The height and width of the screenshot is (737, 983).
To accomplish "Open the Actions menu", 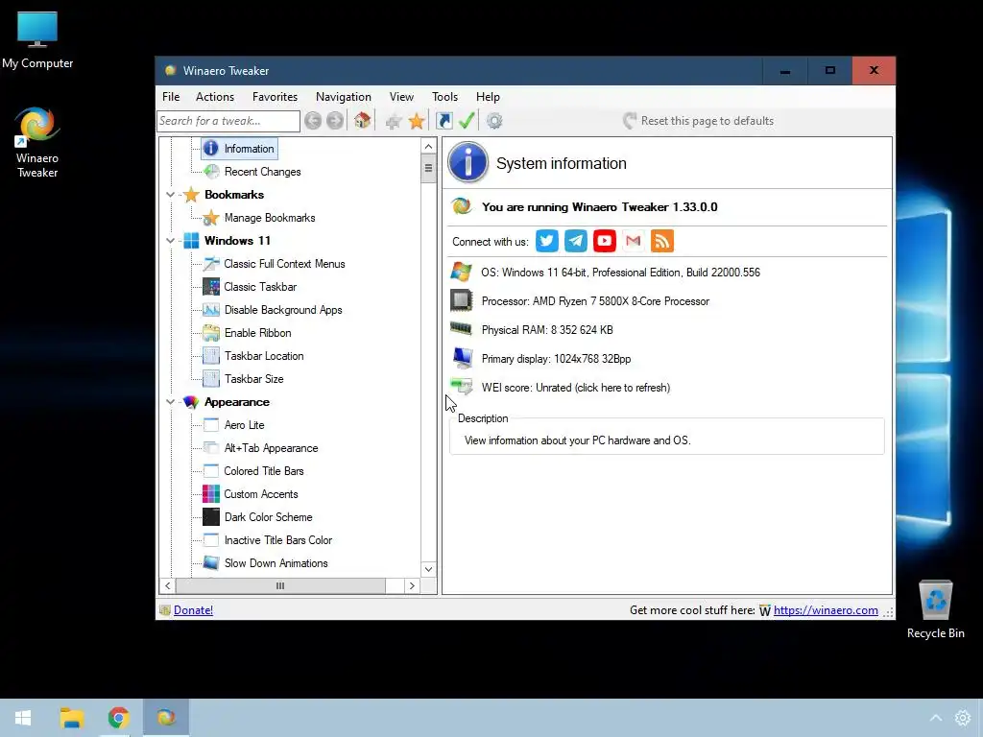I will tap(214, 97).
